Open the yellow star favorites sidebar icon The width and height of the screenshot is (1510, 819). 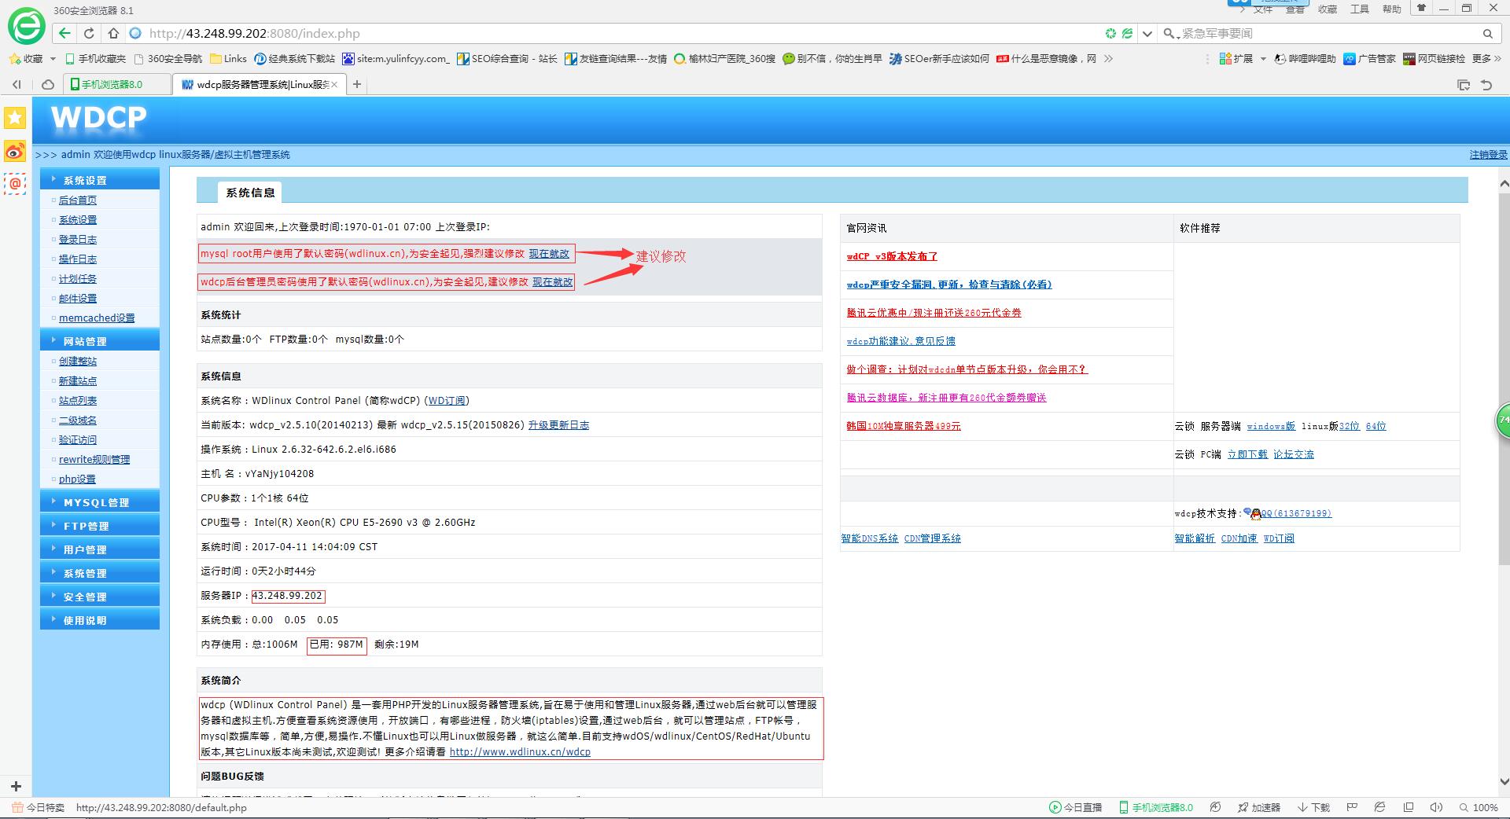pos(15,118)
